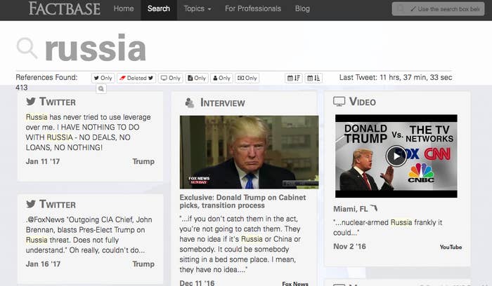This screenshot has height=286, width=492.
Task: Open the Blog page
Action: pos(302,8)
